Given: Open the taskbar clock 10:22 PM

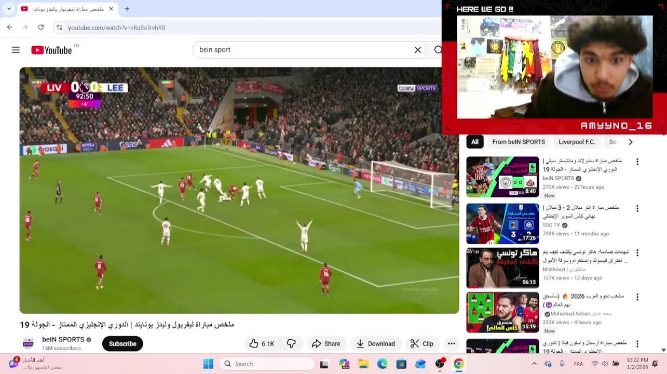Looking at the screenshot, I should tap(637, 364).
